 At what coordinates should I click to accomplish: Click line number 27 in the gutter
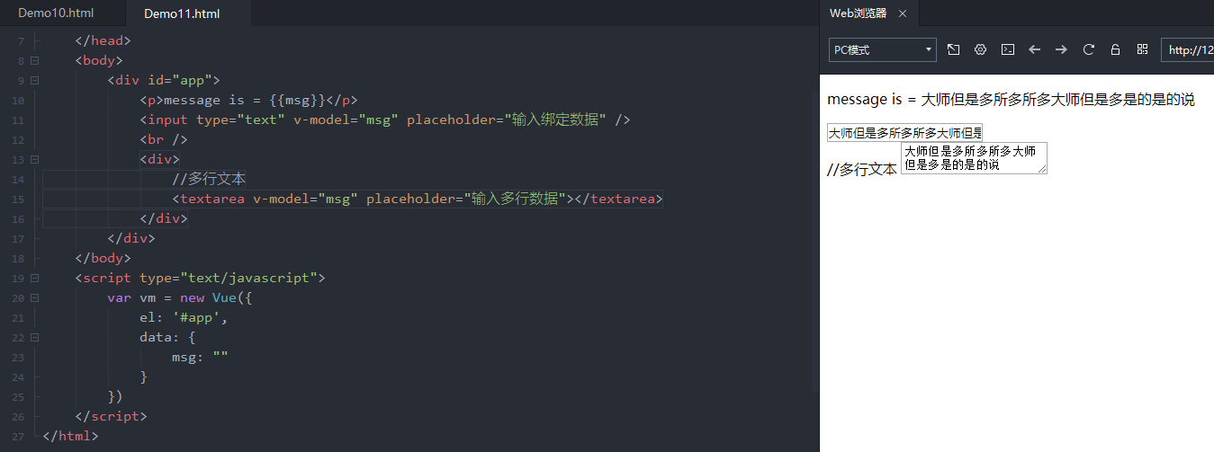(19, 436)
